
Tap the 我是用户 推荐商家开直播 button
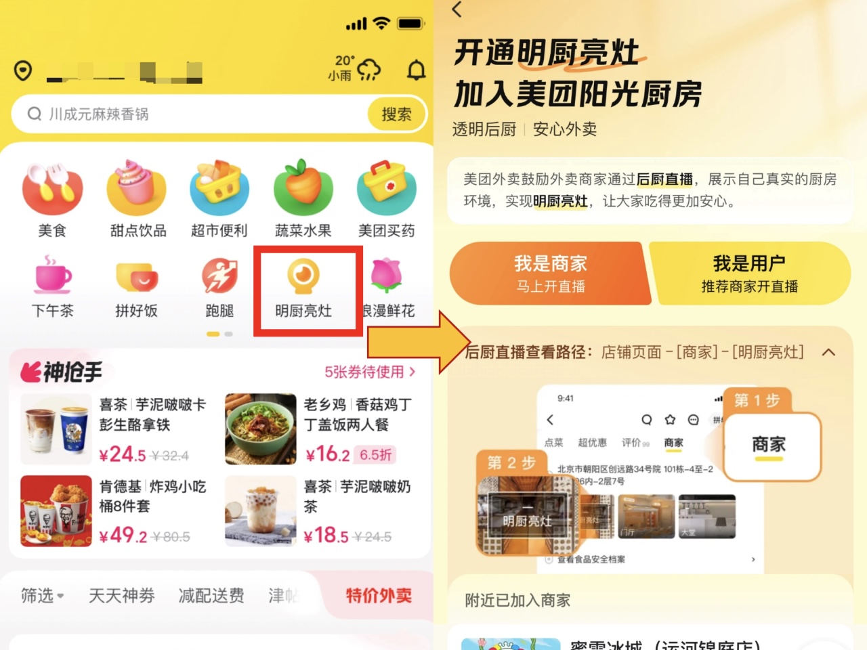click(749, 274)
